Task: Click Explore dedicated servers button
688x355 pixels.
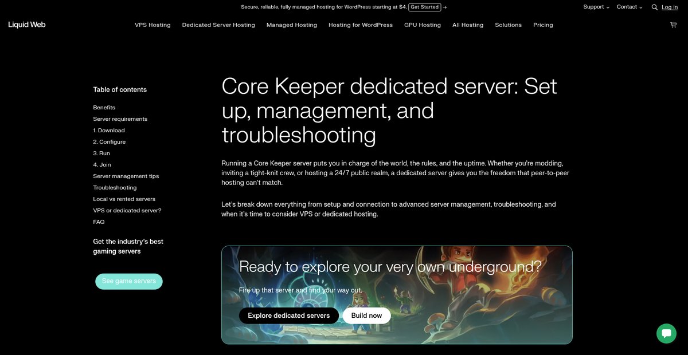Action: (289, 315)
